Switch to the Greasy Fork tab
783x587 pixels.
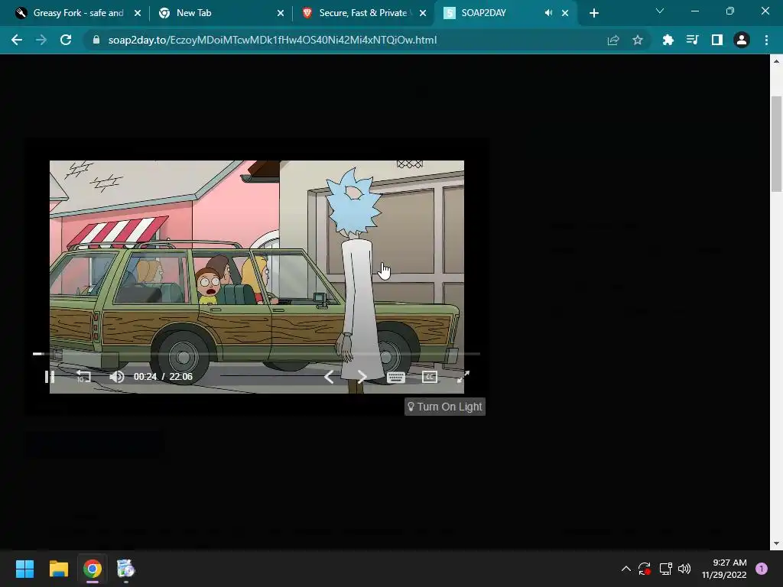click(78, 13)
